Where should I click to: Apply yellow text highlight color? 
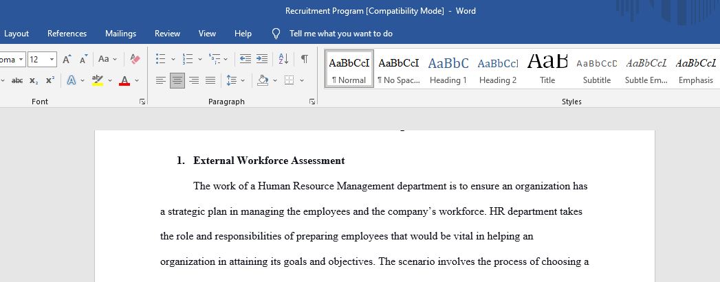pyautogui.click(x=98, y=80)
